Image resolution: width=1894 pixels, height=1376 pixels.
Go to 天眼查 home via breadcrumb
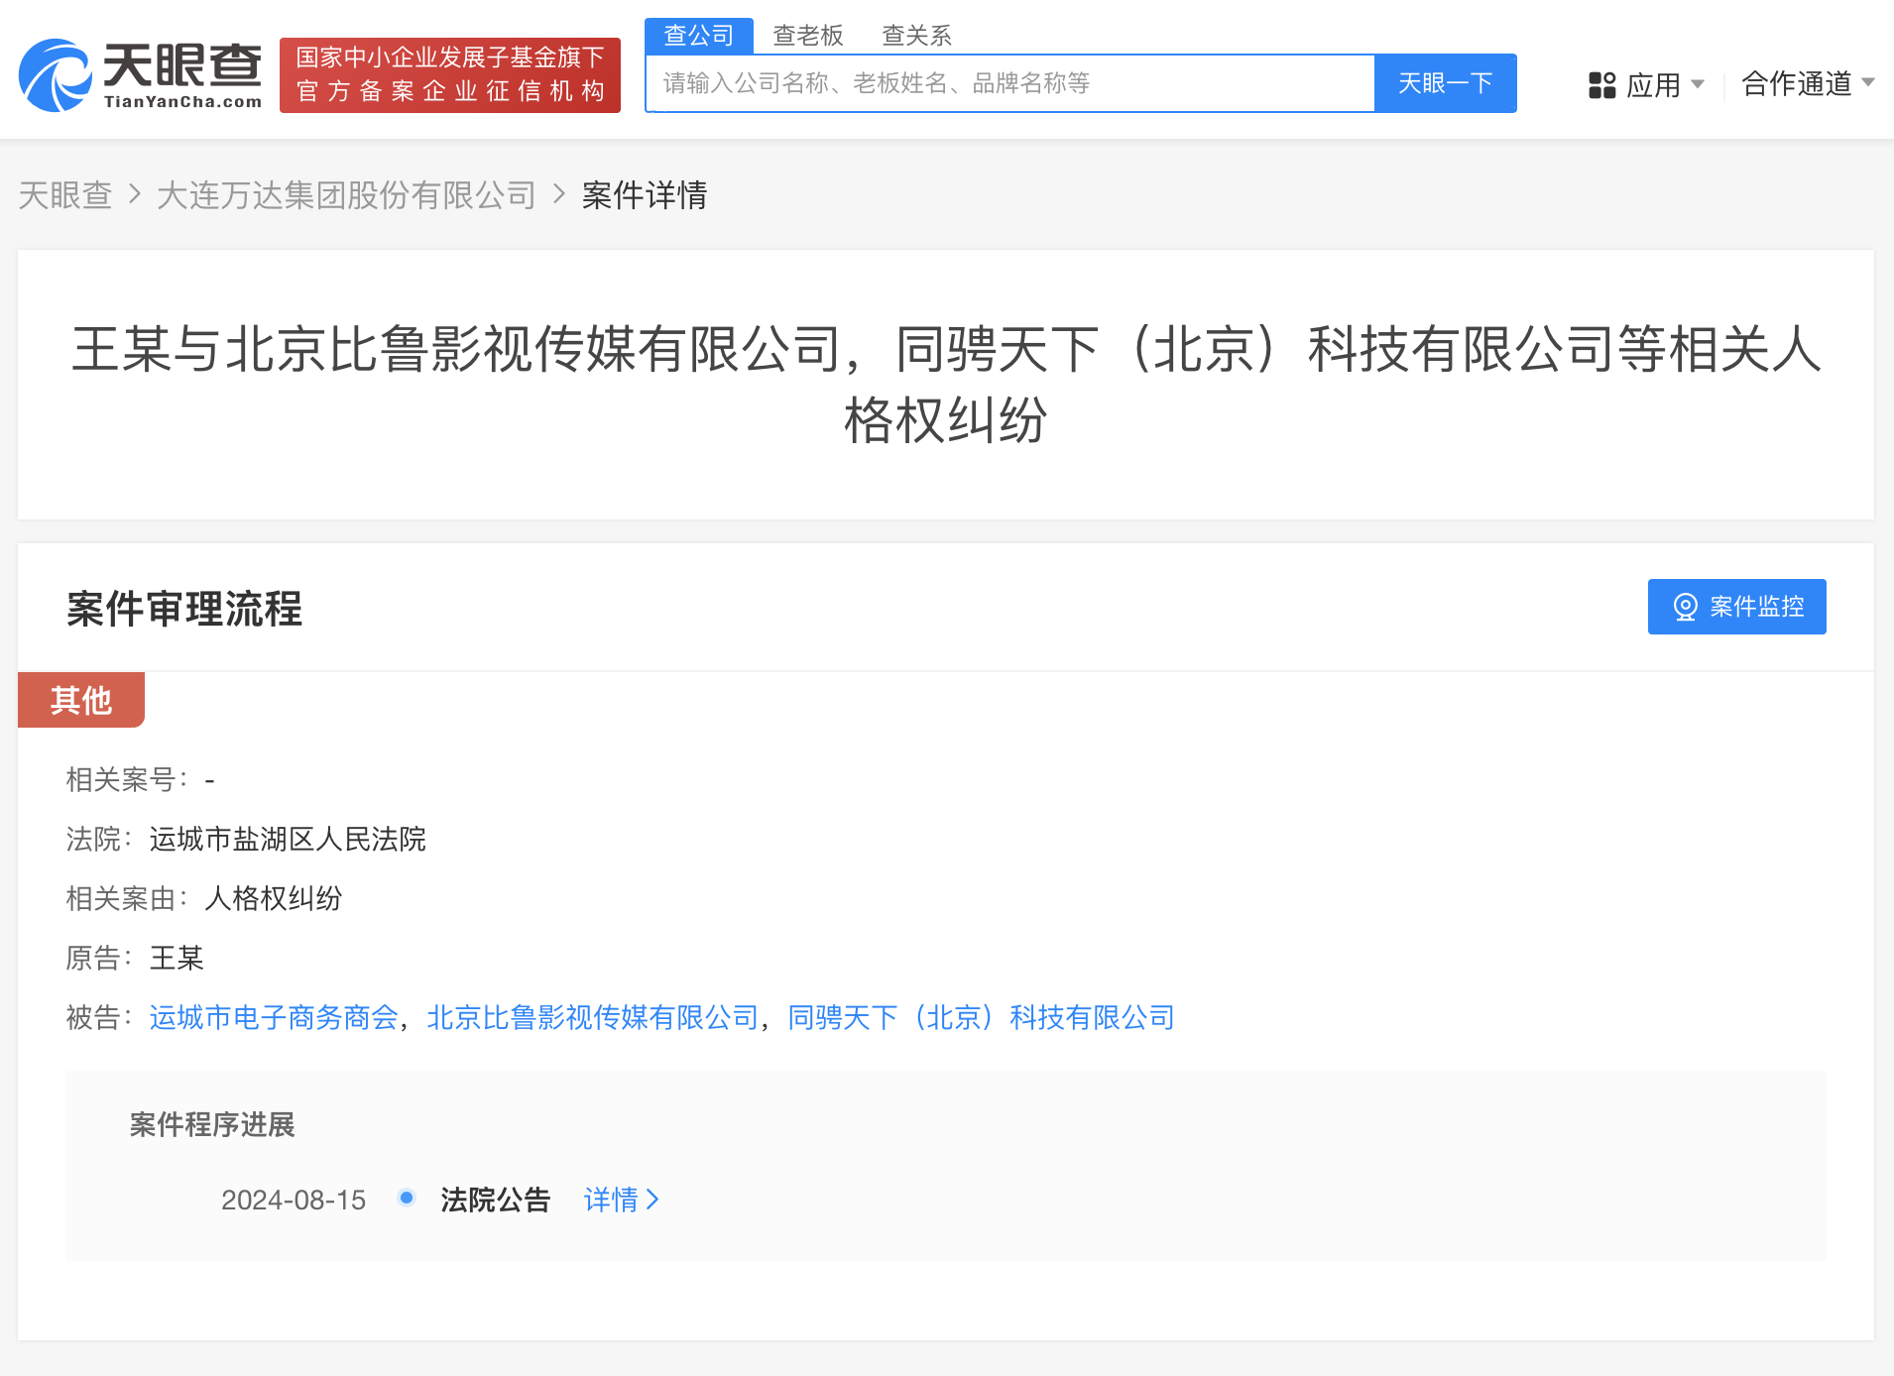[64, 196]
